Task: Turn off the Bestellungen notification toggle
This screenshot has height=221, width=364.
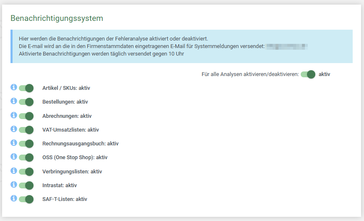Action: (x=26, y=102)
